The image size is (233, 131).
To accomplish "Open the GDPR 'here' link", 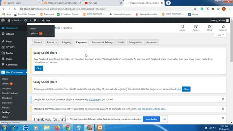I will pyautogui.click(x=179, y=89).
